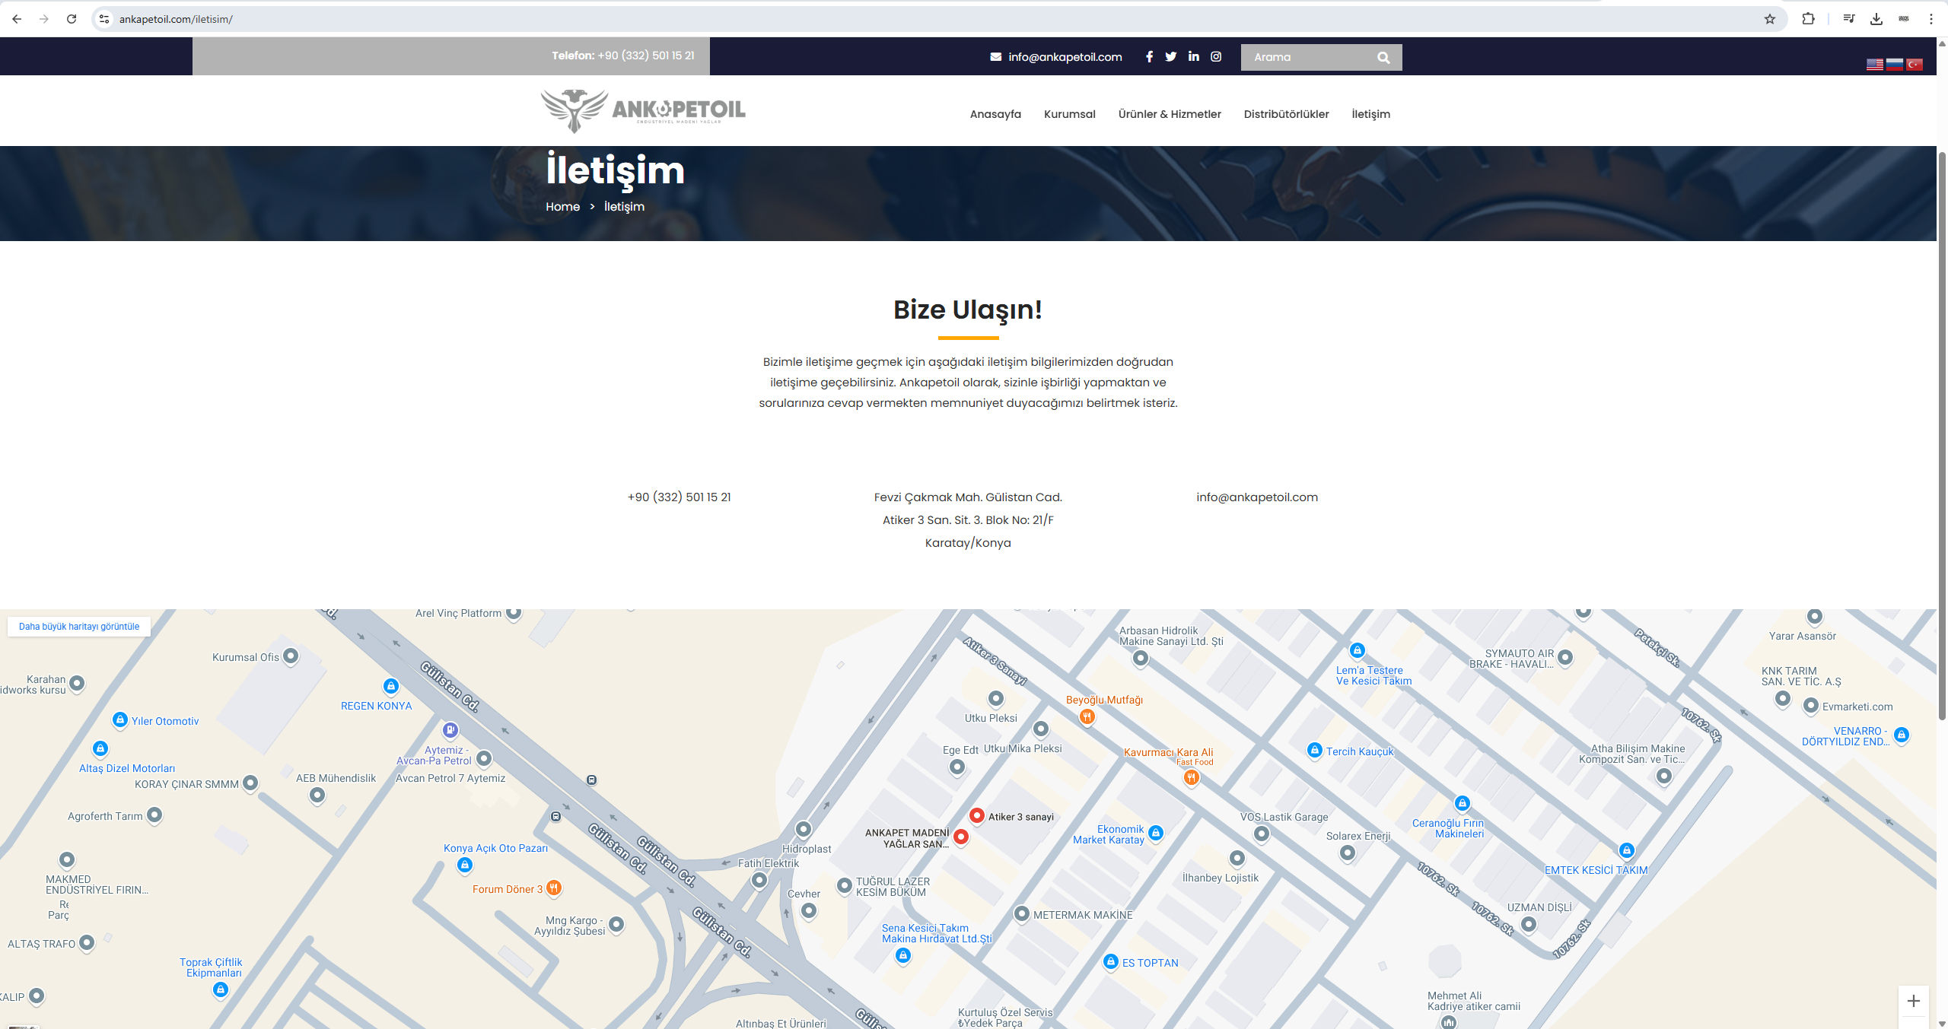This screenshot has width=1948, height=1029.
Task: Click the "TUĞRUL LAZER KESİM BÜKÜM" map label
Action: [x=893, y=887]
